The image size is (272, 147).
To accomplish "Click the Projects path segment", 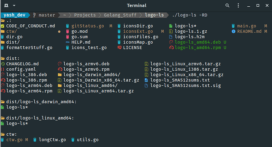I will (x=85, y=15).
